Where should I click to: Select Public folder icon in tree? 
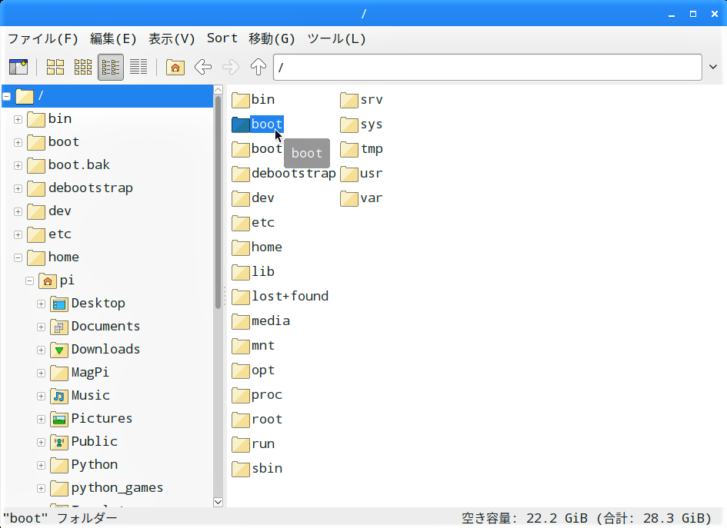tap(59, 442)
